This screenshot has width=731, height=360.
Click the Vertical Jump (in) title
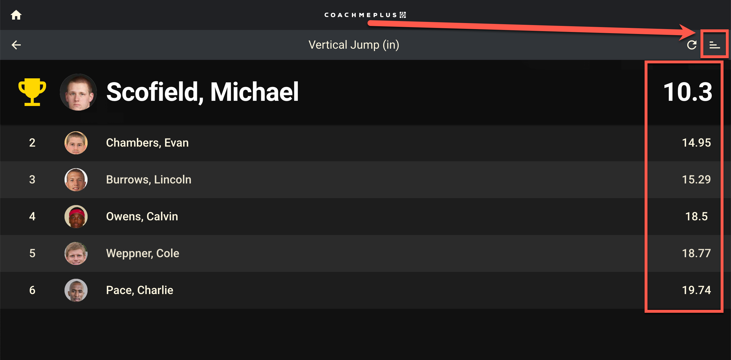(x=354, y=45)
